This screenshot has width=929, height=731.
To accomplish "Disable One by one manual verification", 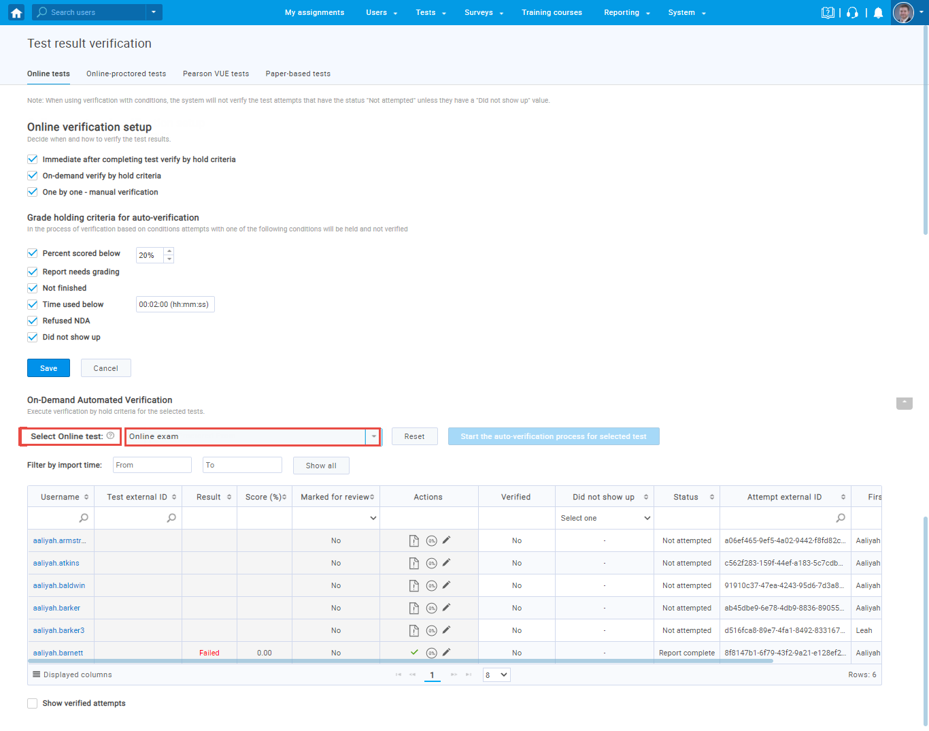I will (32, 192).
